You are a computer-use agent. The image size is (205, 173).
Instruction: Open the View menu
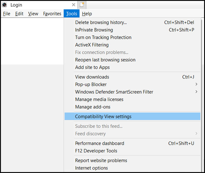[x=33, y=14]
